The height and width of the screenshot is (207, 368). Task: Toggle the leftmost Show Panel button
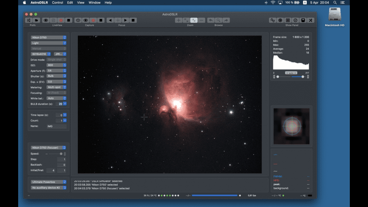(x=273, y=20)
